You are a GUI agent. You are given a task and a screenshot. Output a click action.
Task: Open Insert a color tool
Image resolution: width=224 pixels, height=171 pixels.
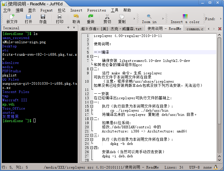pos(185,19)
